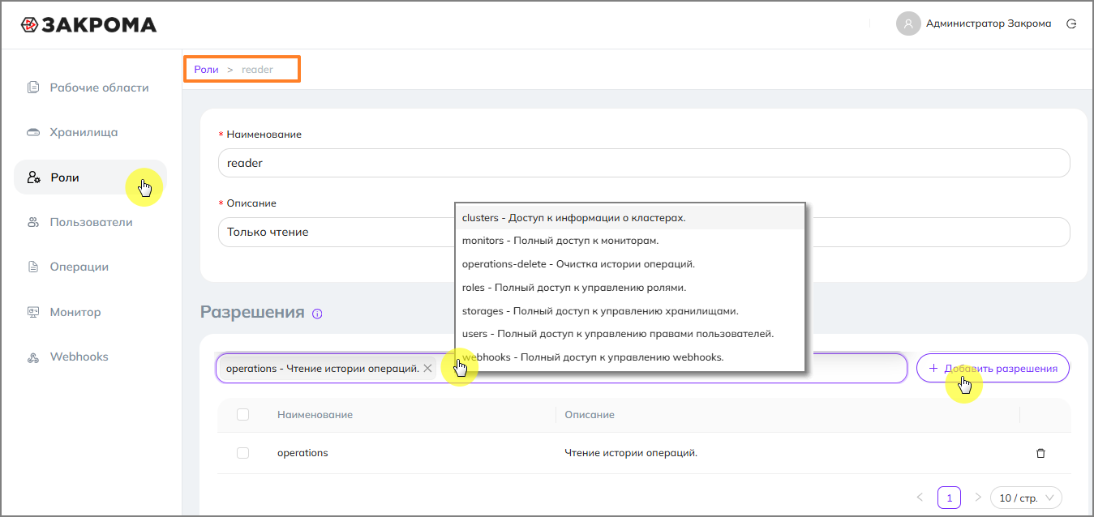Click the Webhooks sidebar icon
Image resolution: width=1094 pixels, height=517 pixels.
pos(33,357)
